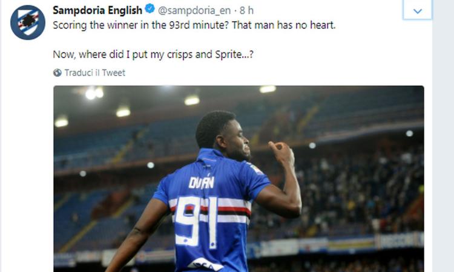Open the @sampdoria_en handle link
454x272 pixels.
(194, 11)
